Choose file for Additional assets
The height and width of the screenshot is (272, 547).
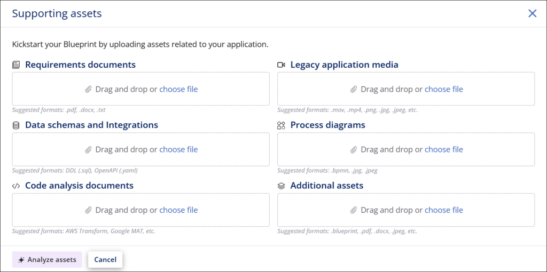[443, 210]
